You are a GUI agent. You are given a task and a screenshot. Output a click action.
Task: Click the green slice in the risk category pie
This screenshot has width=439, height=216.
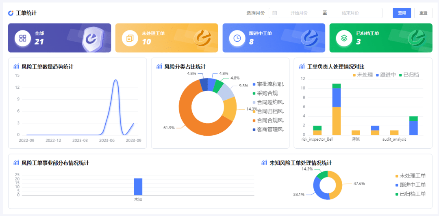218,86
